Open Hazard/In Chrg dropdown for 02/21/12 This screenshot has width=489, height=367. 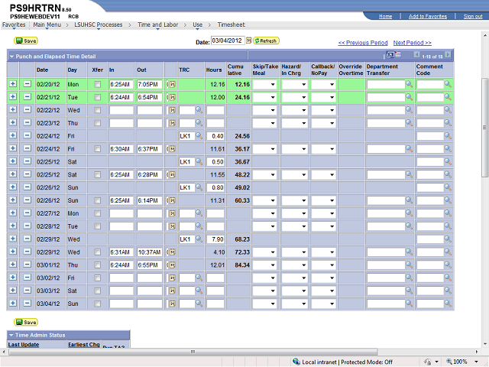pyautogui.click(x=293, y=97)
